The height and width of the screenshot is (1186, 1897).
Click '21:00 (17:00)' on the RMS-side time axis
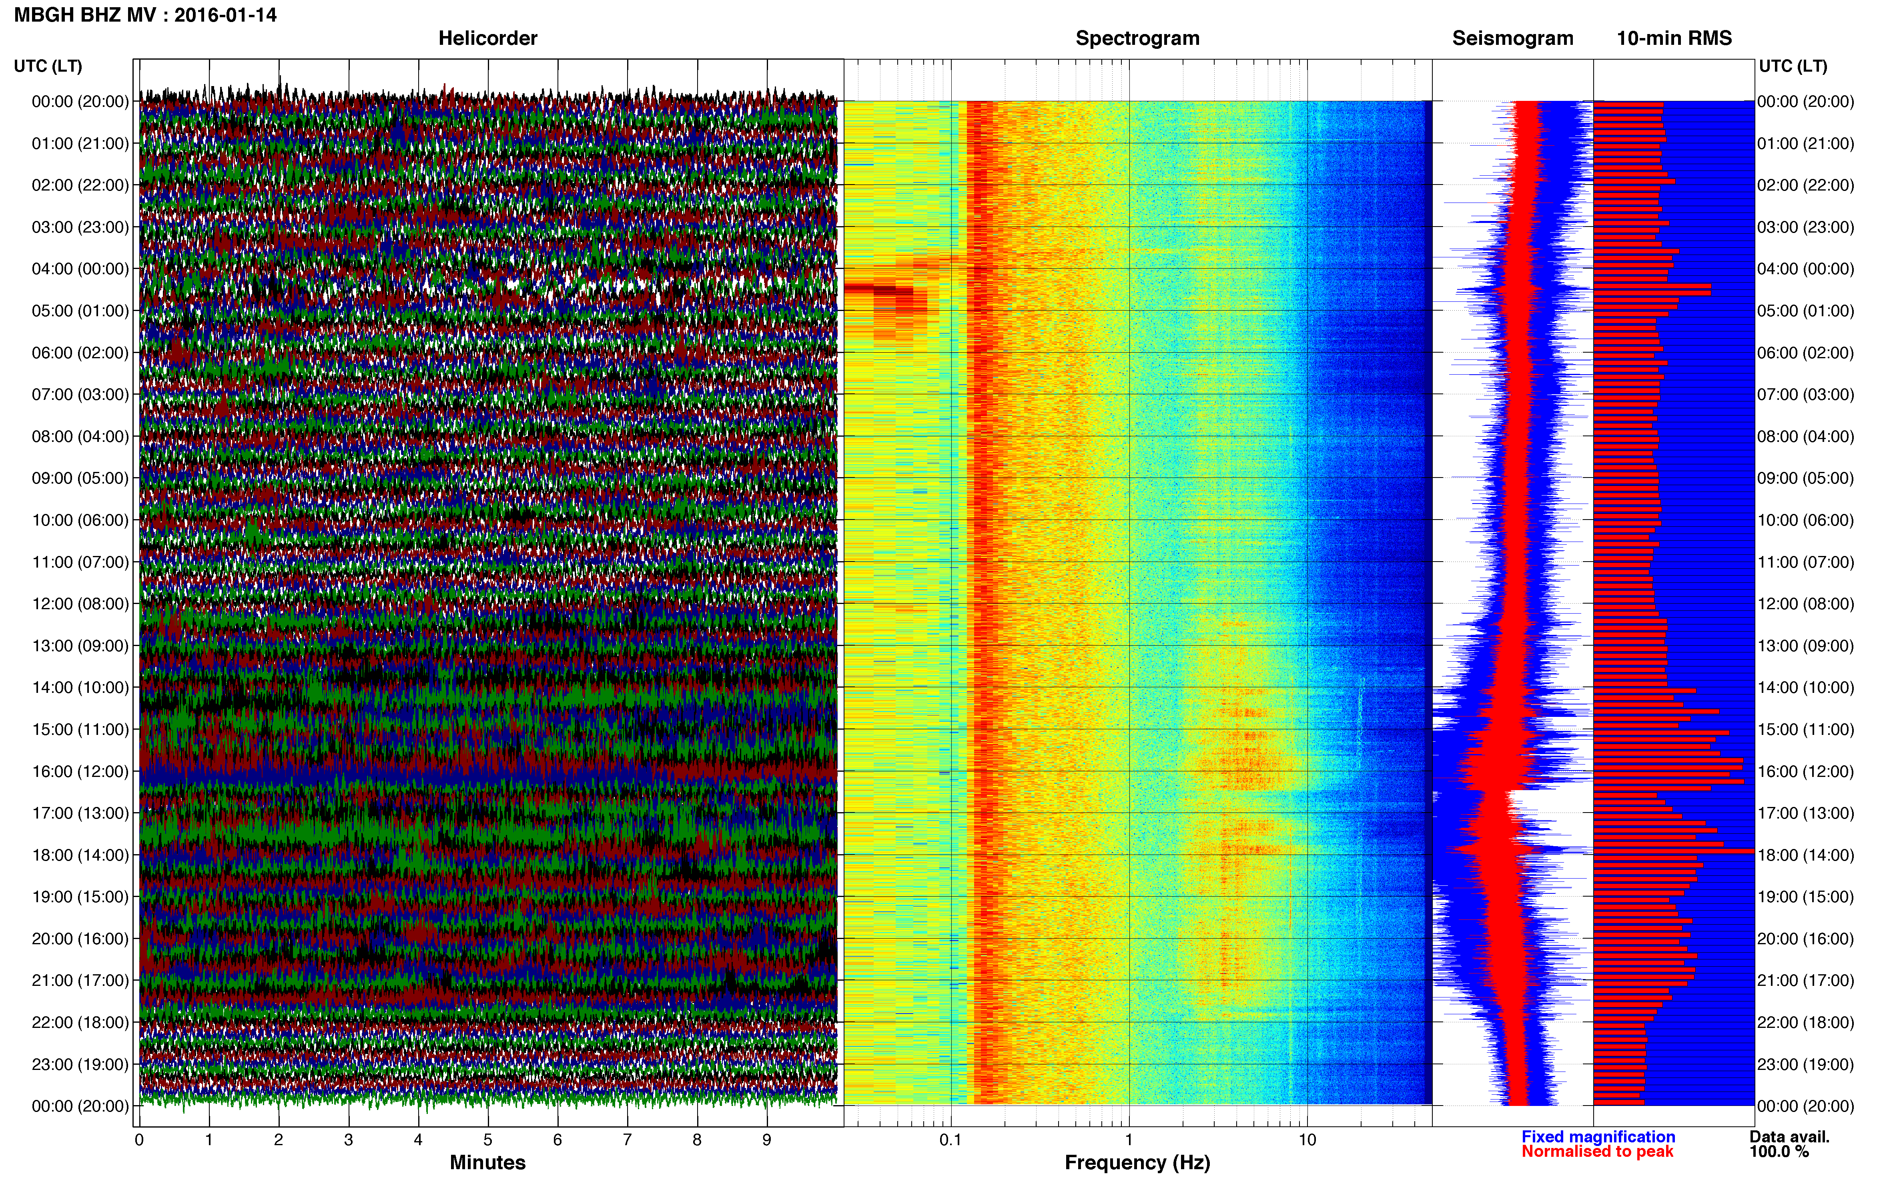click(1806, 981)
